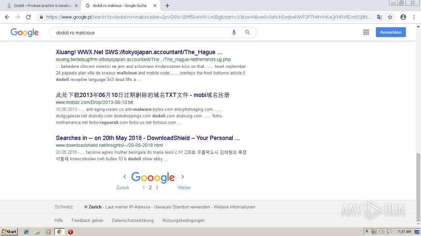Viewport: 421px width, 236px height.
Task: Click scrollbar up arrow
Action: click(x=418, y=26)
